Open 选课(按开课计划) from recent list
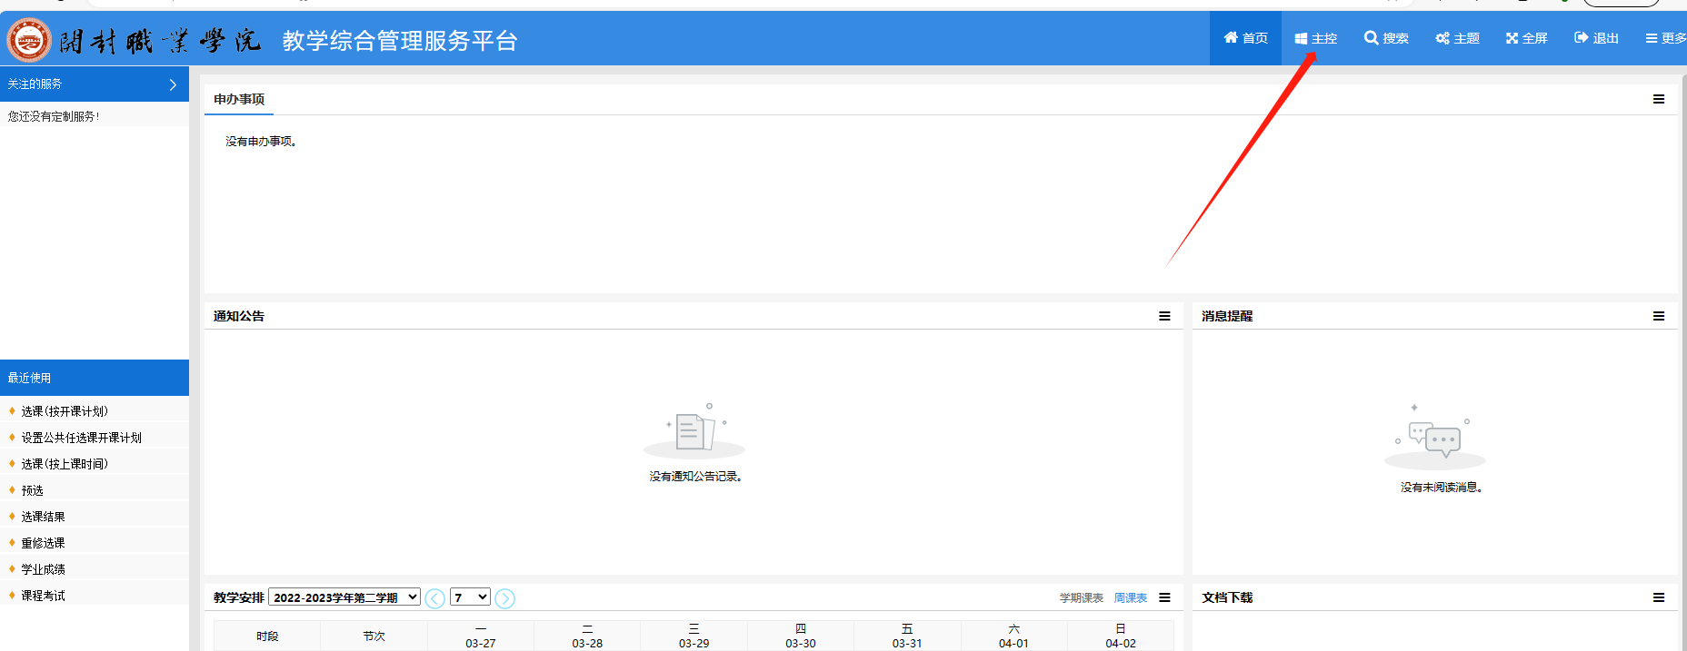 (x=65, y=411)
